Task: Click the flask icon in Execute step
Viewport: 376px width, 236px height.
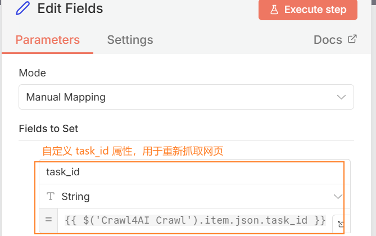Action: point(274,10)
